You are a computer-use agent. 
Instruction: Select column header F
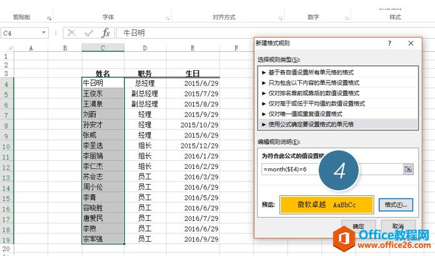[237, 48]
